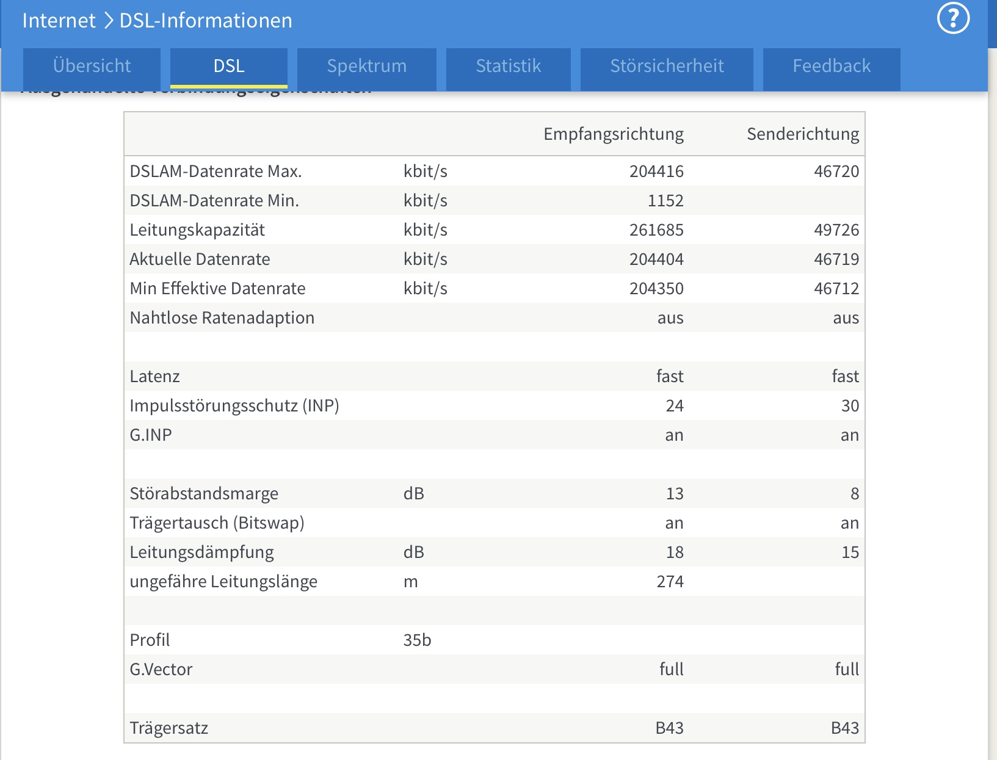Click the INP receive value 24

coord(675,406)
